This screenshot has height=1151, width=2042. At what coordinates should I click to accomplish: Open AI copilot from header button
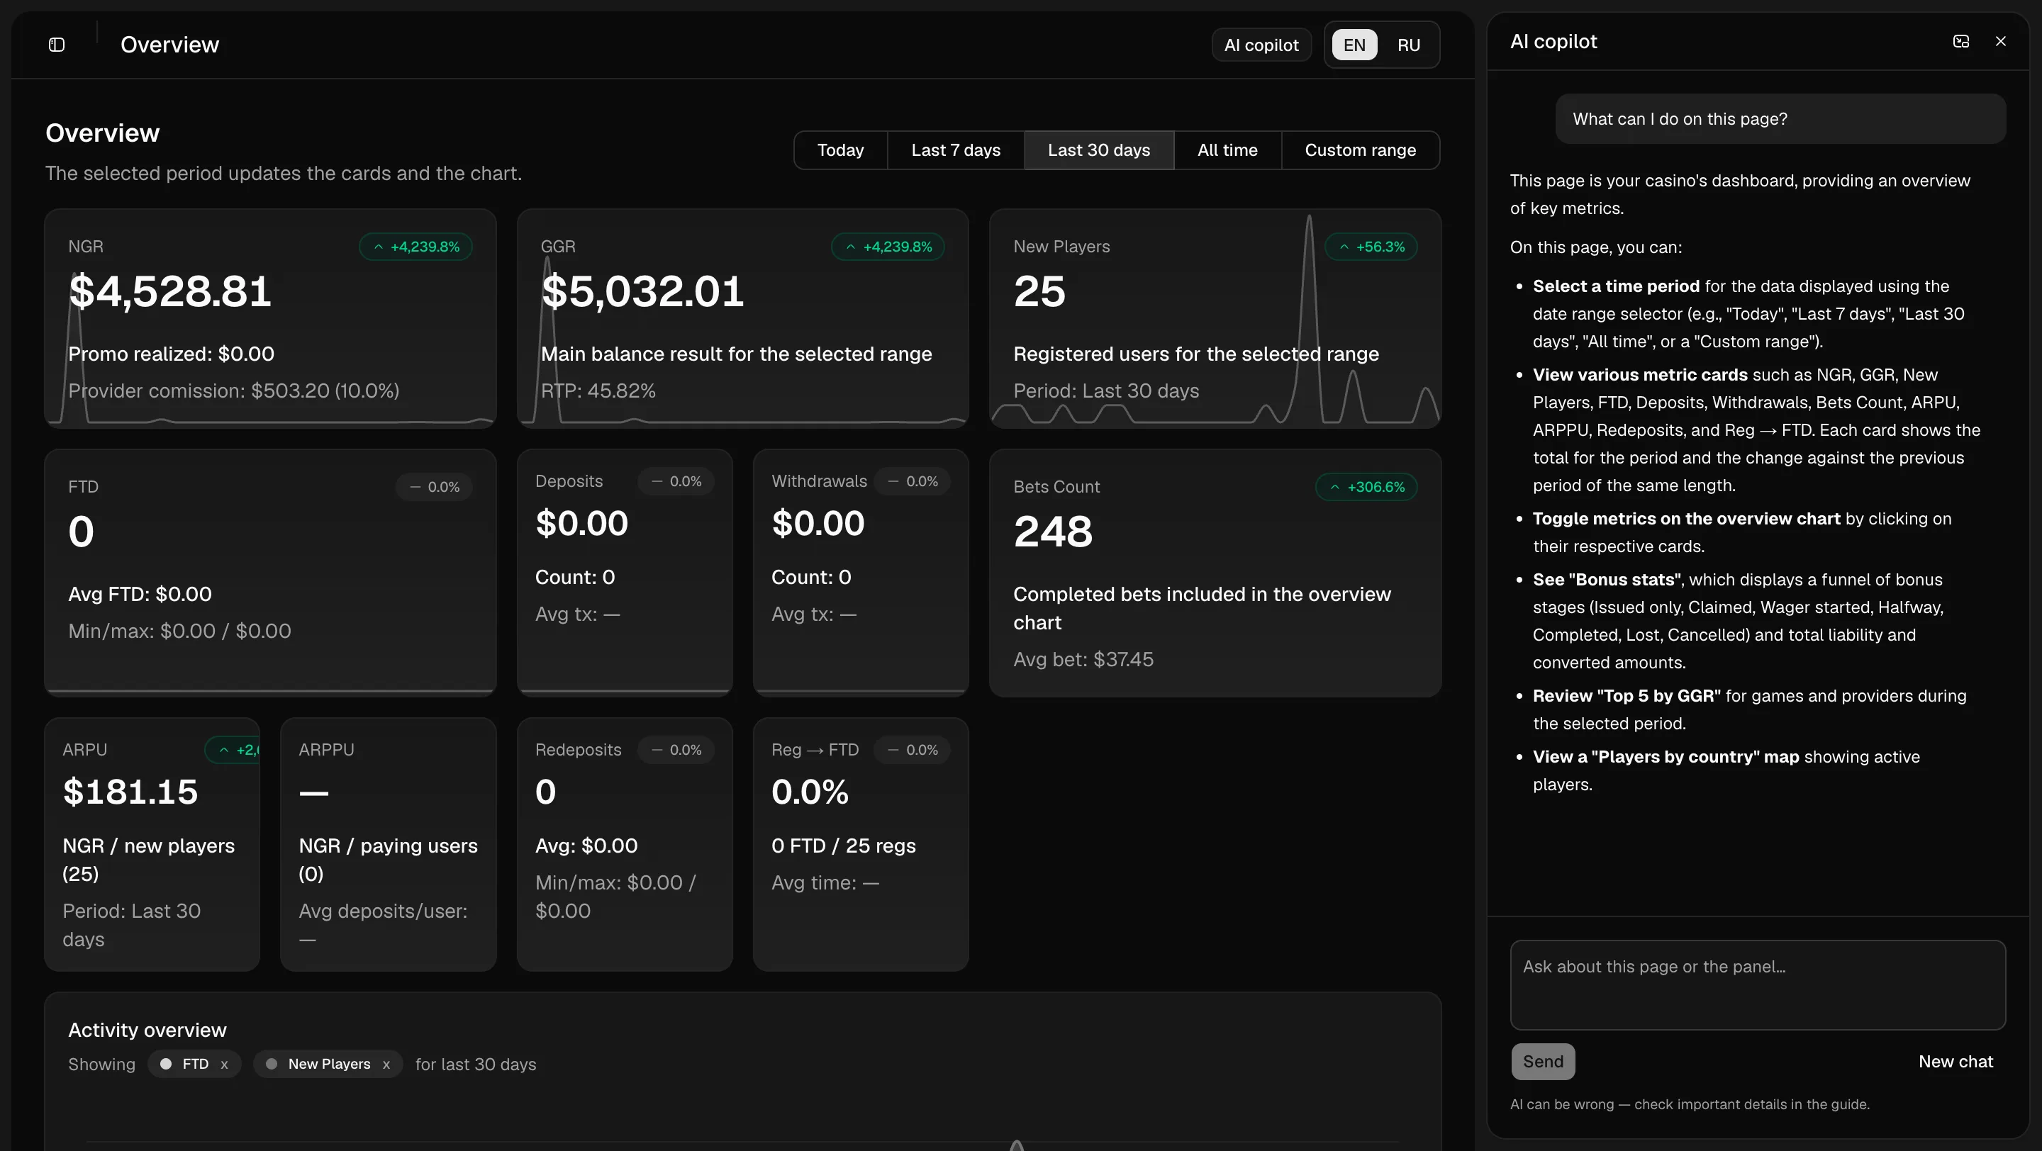pos(1261,45)
